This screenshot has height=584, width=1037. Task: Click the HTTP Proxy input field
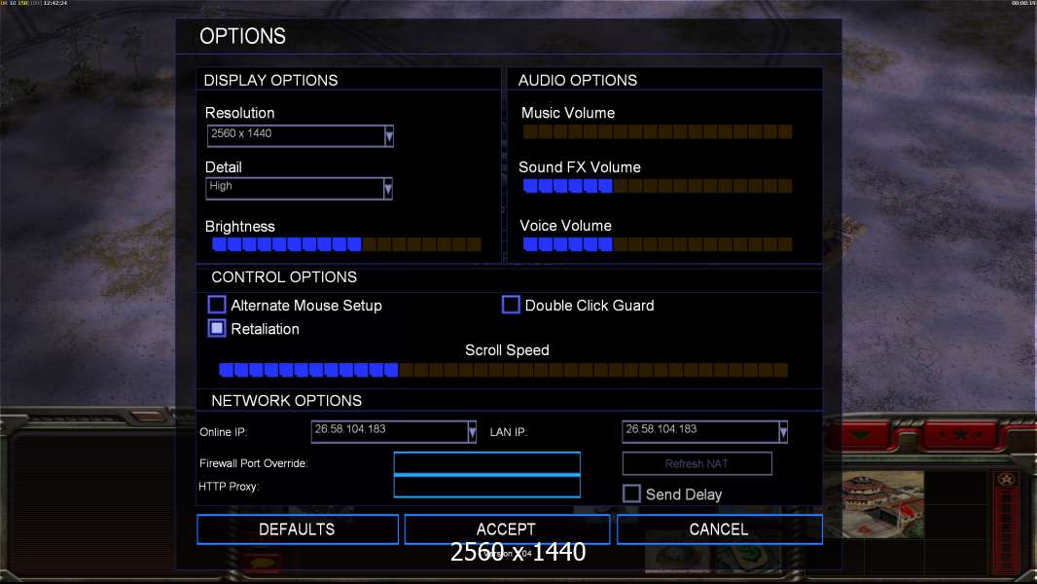point(486,486)
